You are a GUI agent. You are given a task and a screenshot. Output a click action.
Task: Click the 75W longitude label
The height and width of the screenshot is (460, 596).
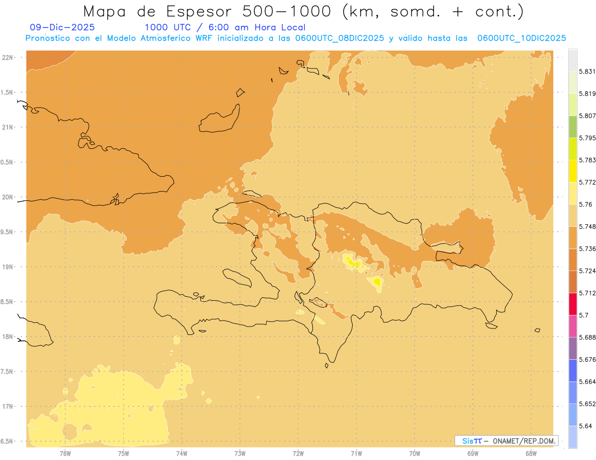(x=123, y=453)
